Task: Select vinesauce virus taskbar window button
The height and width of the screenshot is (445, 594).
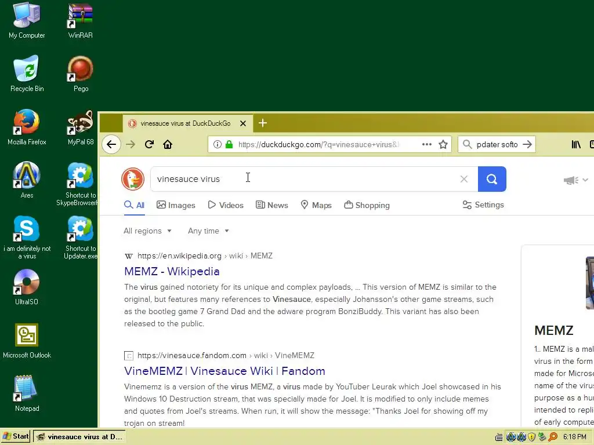Action: 79,437
